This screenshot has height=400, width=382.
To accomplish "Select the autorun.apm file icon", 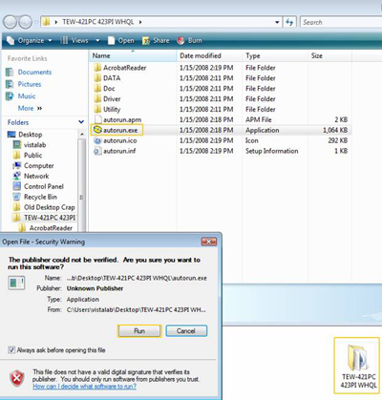I will tap(97, 119).
